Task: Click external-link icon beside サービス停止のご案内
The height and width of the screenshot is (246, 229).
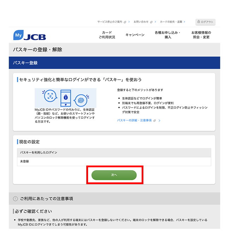Action: coord(125,22)
